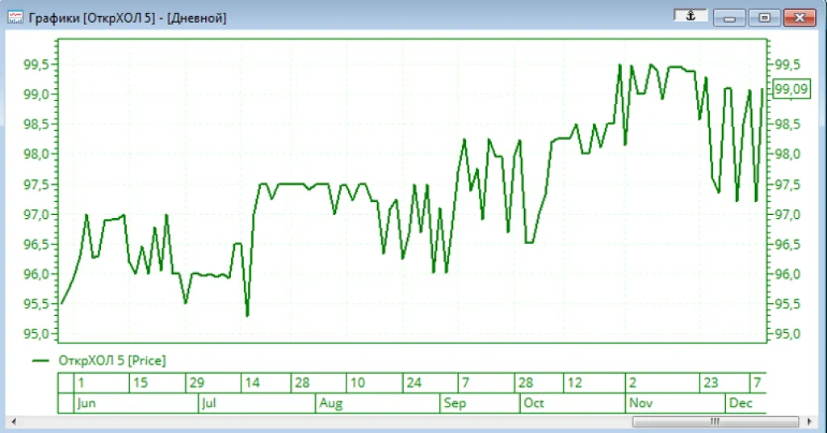Maximize the Графики chart window
The height and width of the screenshot is (433, 827).
763,18
